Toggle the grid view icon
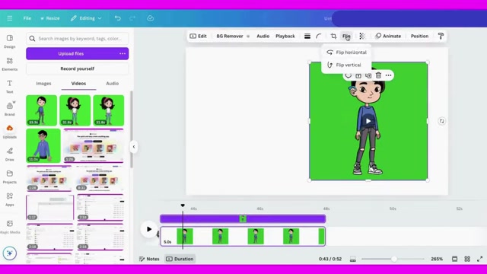 click(467, 259)
